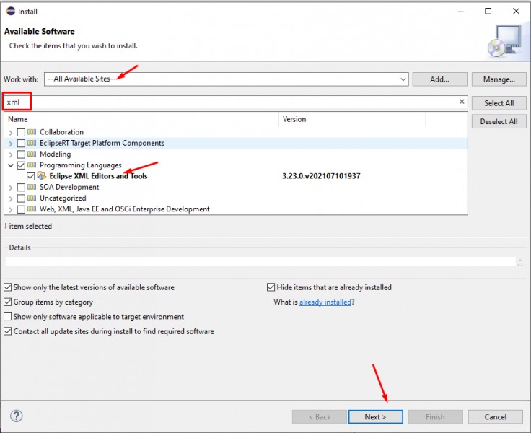
Task: Toggle Contact all update sites during install
Action: click(7, 331)
